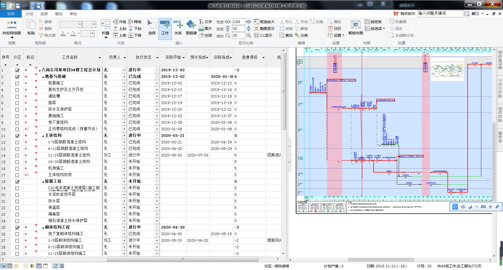Screen dimensions: 503x270
Task: Open the 管控 ribbon tab
Action: tap(59, 14)
